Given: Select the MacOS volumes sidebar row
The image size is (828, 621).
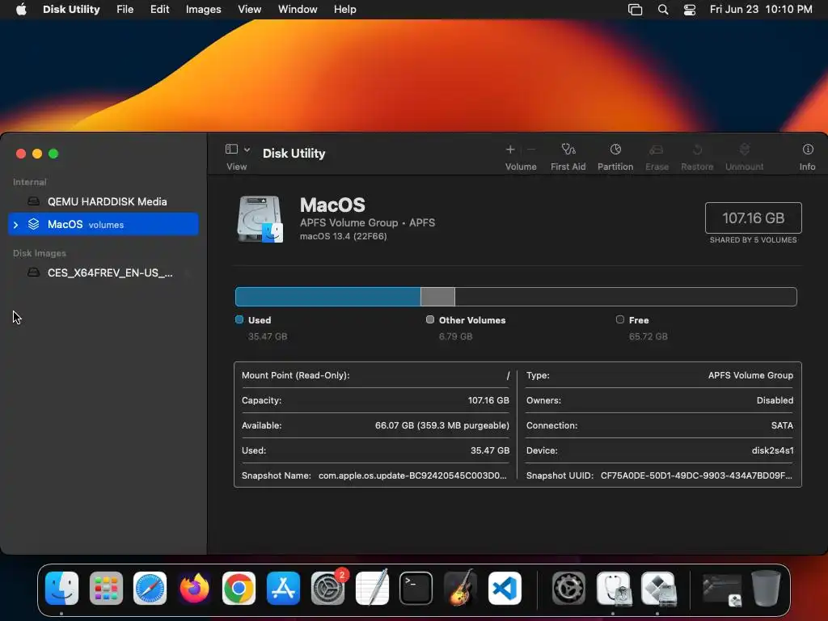Looking at the screenshot, I should pos(103,224).
